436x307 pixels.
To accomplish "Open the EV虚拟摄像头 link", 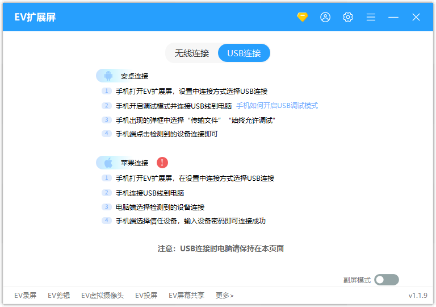I will (102, 295).
